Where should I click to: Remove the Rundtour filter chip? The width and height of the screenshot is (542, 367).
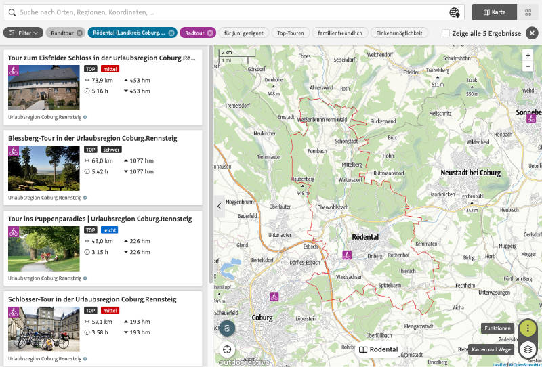coord(79,33)
